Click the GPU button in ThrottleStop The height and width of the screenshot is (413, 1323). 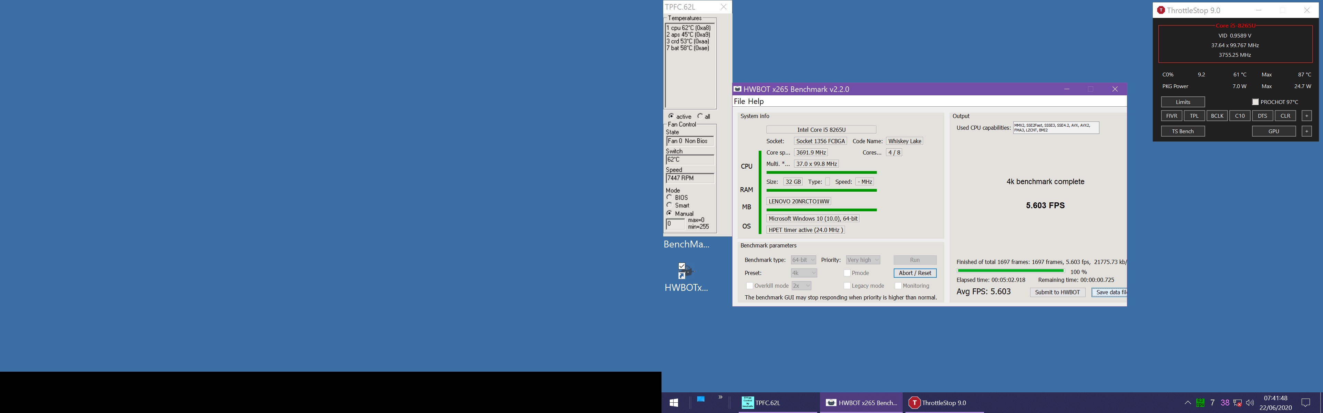click(1274, 131)
